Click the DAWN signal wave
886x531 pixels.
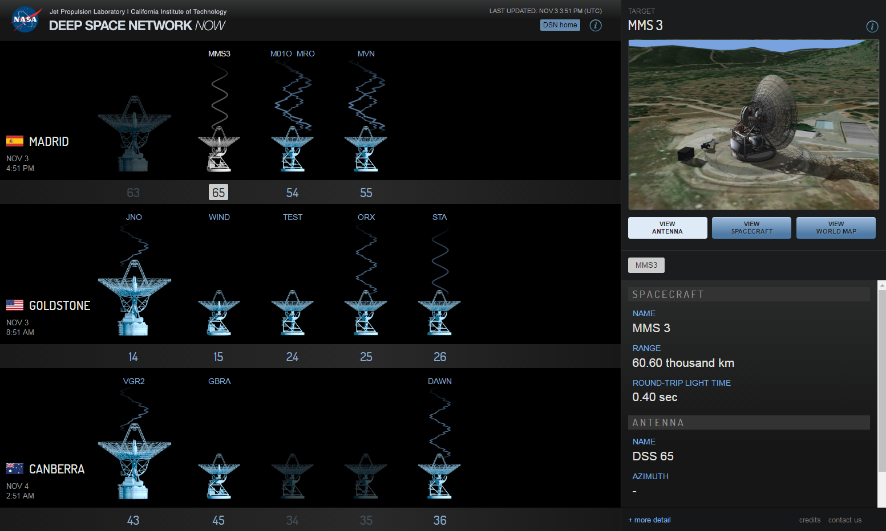440,423
